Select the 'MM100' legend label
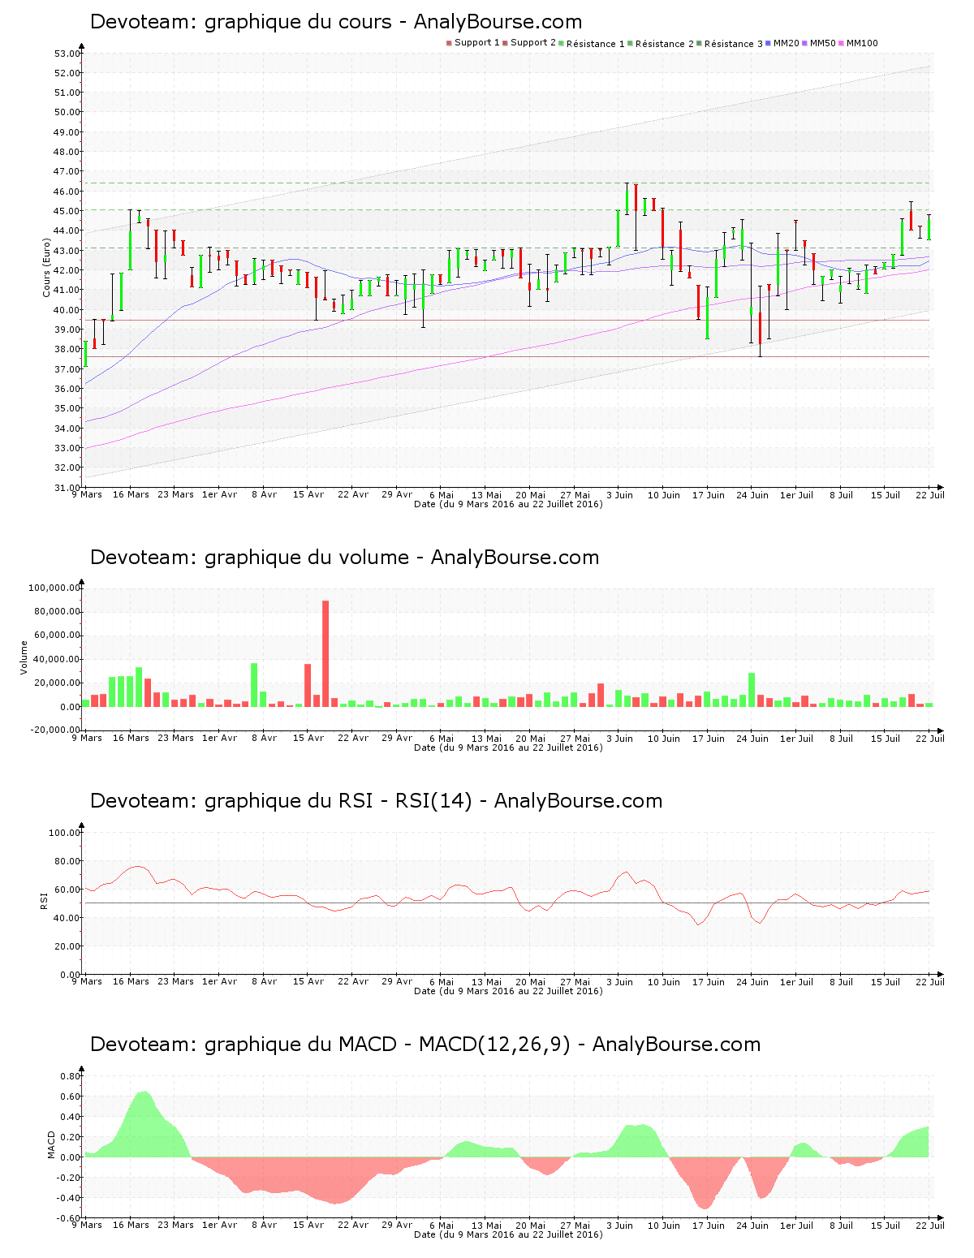 tap(862, 43)
